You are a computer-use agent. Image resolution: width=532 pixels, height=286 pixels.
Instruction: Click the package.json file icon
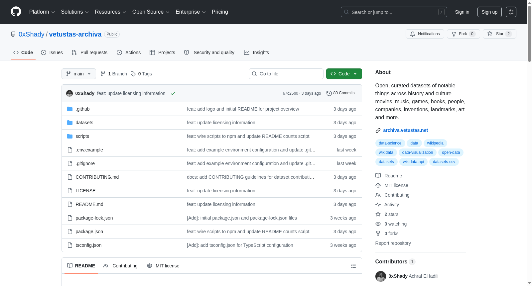point(70,232)
